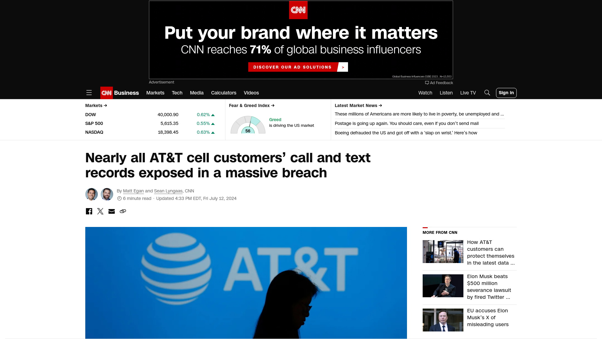Screen dimensions: 602x339
Task: Toggle Listen audio option
Action: [446, 93]
